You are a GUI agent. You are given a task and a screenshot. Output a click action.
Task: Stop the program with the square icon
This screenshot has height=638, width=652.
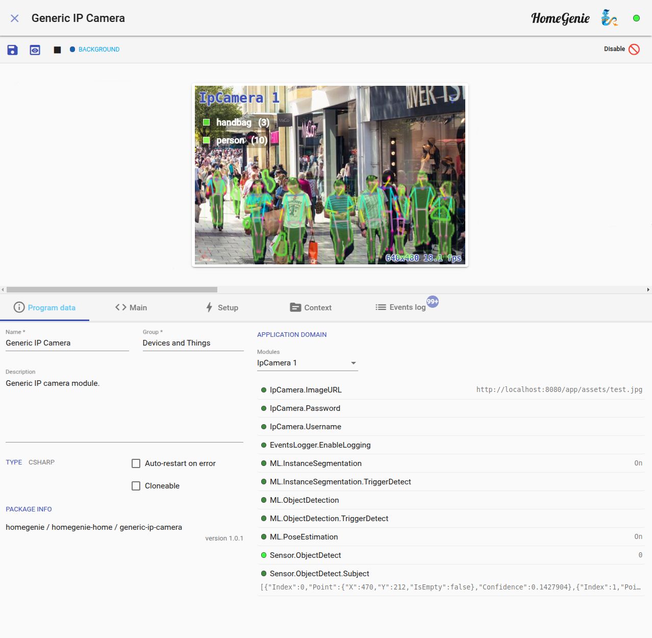pyautogui.click(x=57, y=50)
